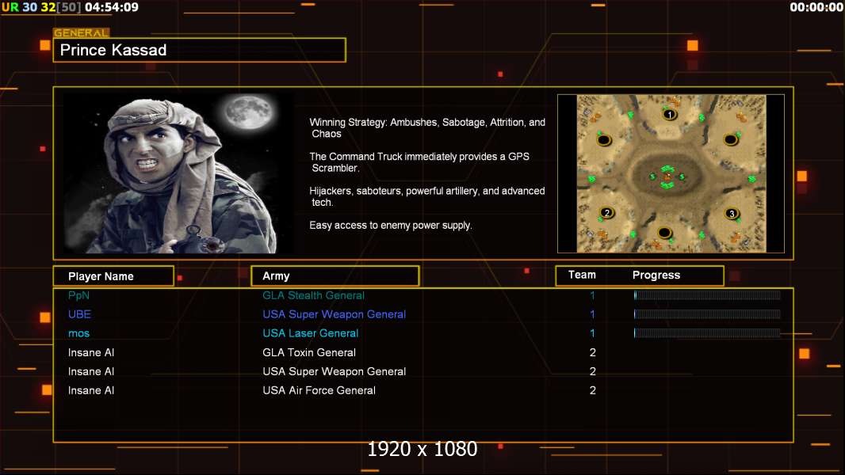845x475 pixels.
Task: Click the loading progress bar for UBE
Action: click(x=707, y=314)
